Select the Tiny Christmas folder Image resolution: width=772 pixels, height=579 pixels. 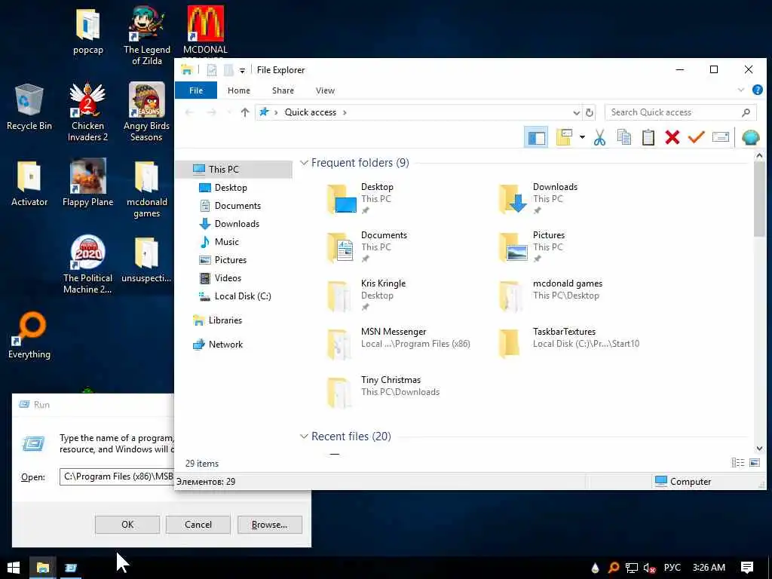(384, 391)
